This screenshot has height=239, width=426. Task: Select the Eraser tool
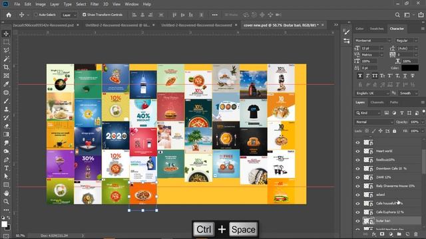pos(6,126)
